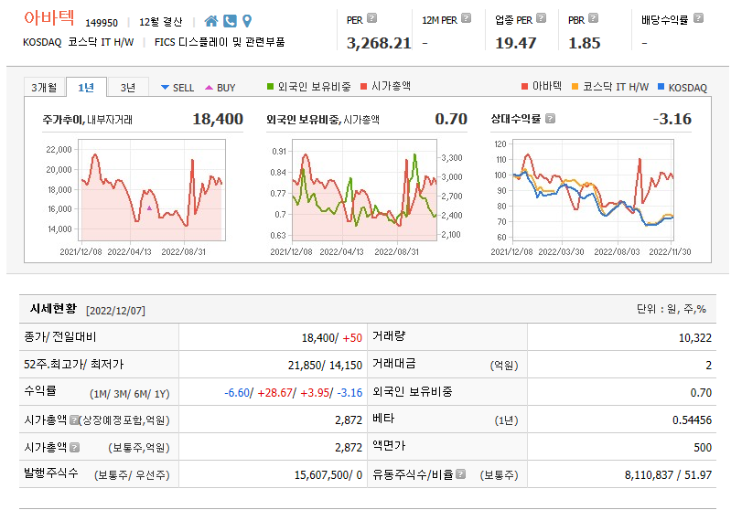Click 유동주식수 value 8,110,837 / 51.97
Viewport: 731px width, 510px height.
point(668,475)
